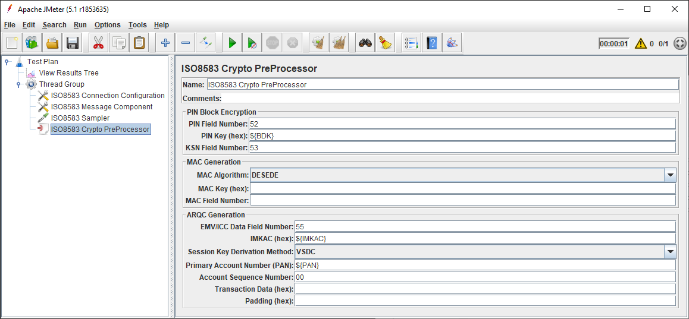
Task: Click the Heap Dump/what's this node icon
Action: (x=452, y=43)
